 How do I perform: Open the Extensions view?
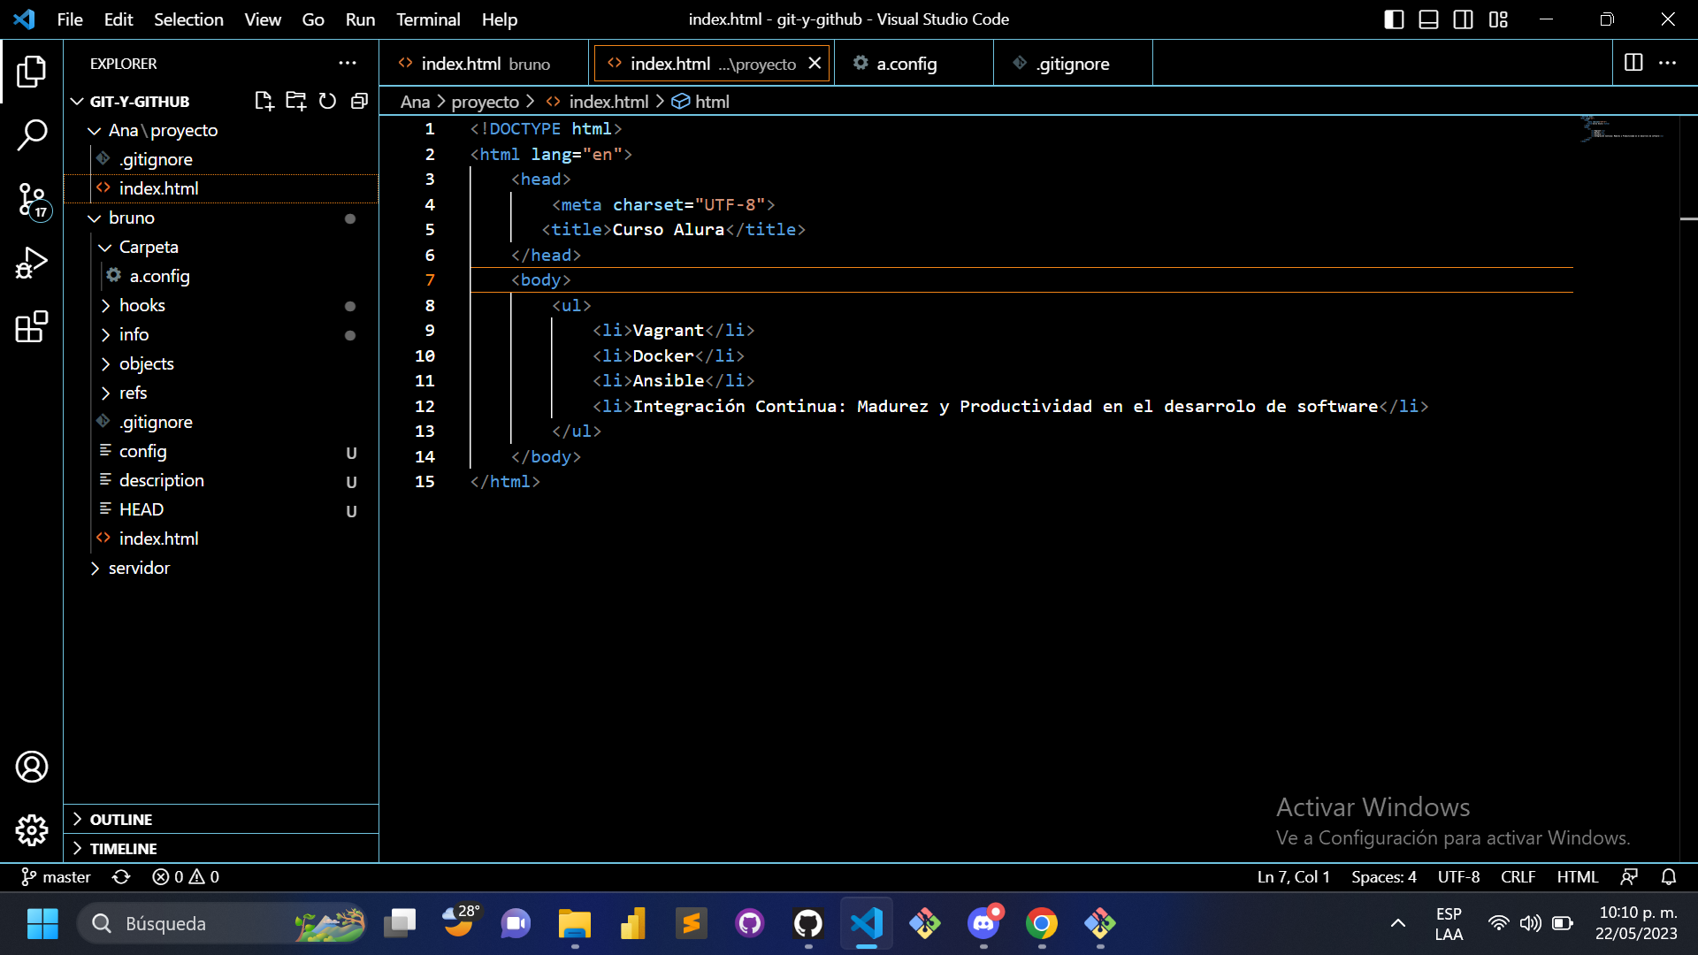(32, 327)
